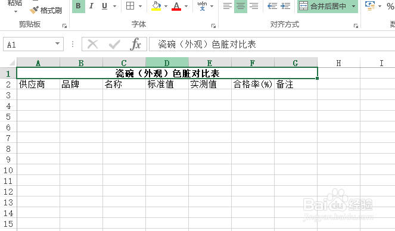The width and height of the screenshot is (395, 231).
Task: Click 合并后居中 merge and center button
Action: (x=323, y=6)
